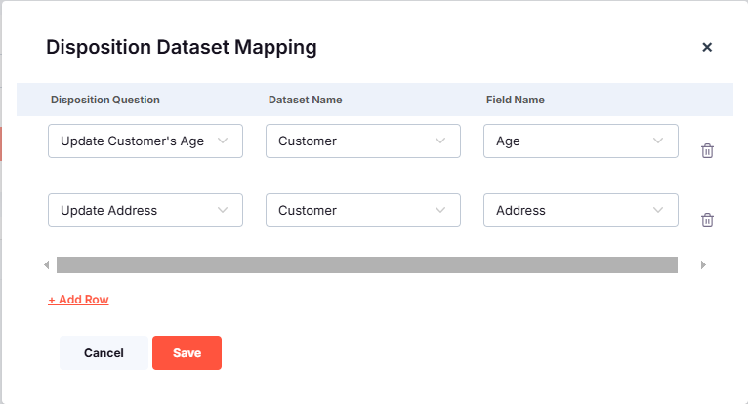This screenshot has height=404, width=748.
Task: Click the chevron in the Age field dropdown
Action: pos(658,141)
